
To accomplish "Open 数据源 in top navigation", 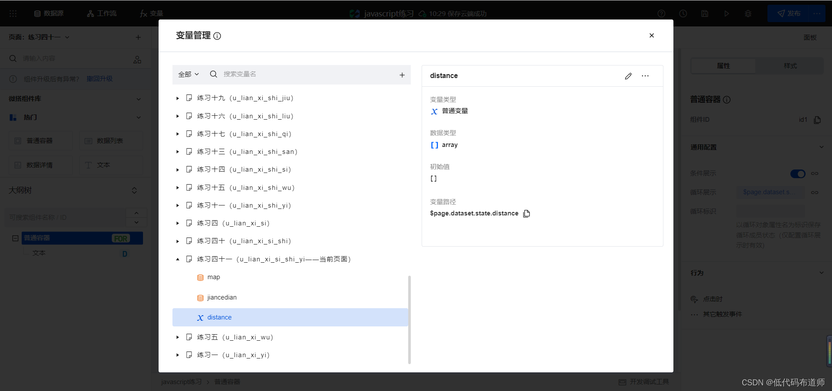I will (x=49, y=13).
